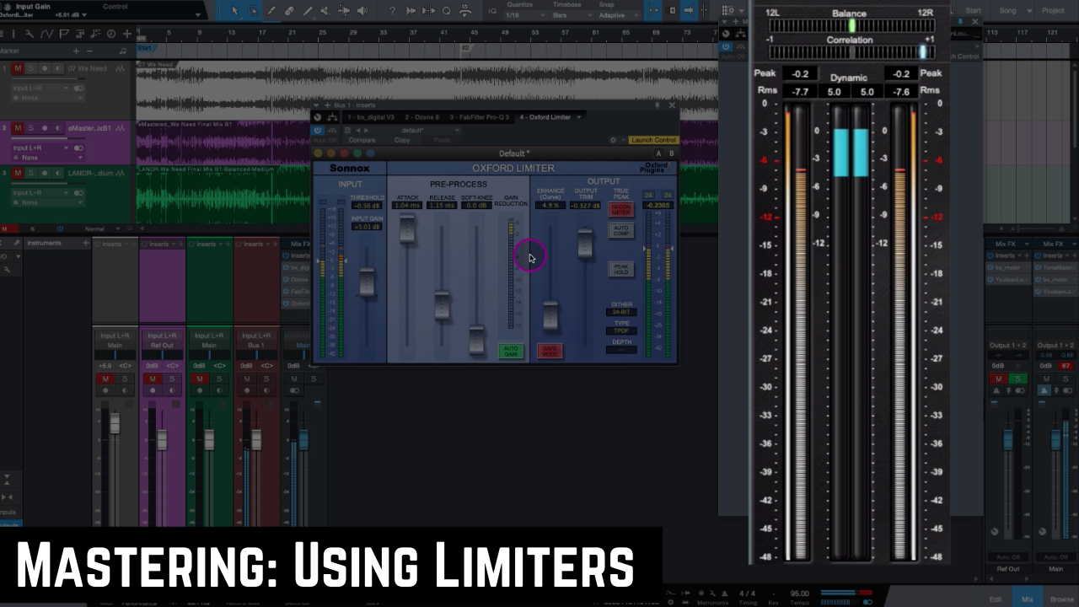Image resolution: width=1079 pixels, height=607 pixels.
Task: Open the Project page tab
Action: (x=1053, y=10)
